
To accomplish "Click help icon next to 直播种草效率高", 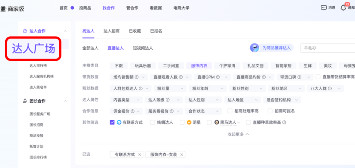I will pos(284,123).
